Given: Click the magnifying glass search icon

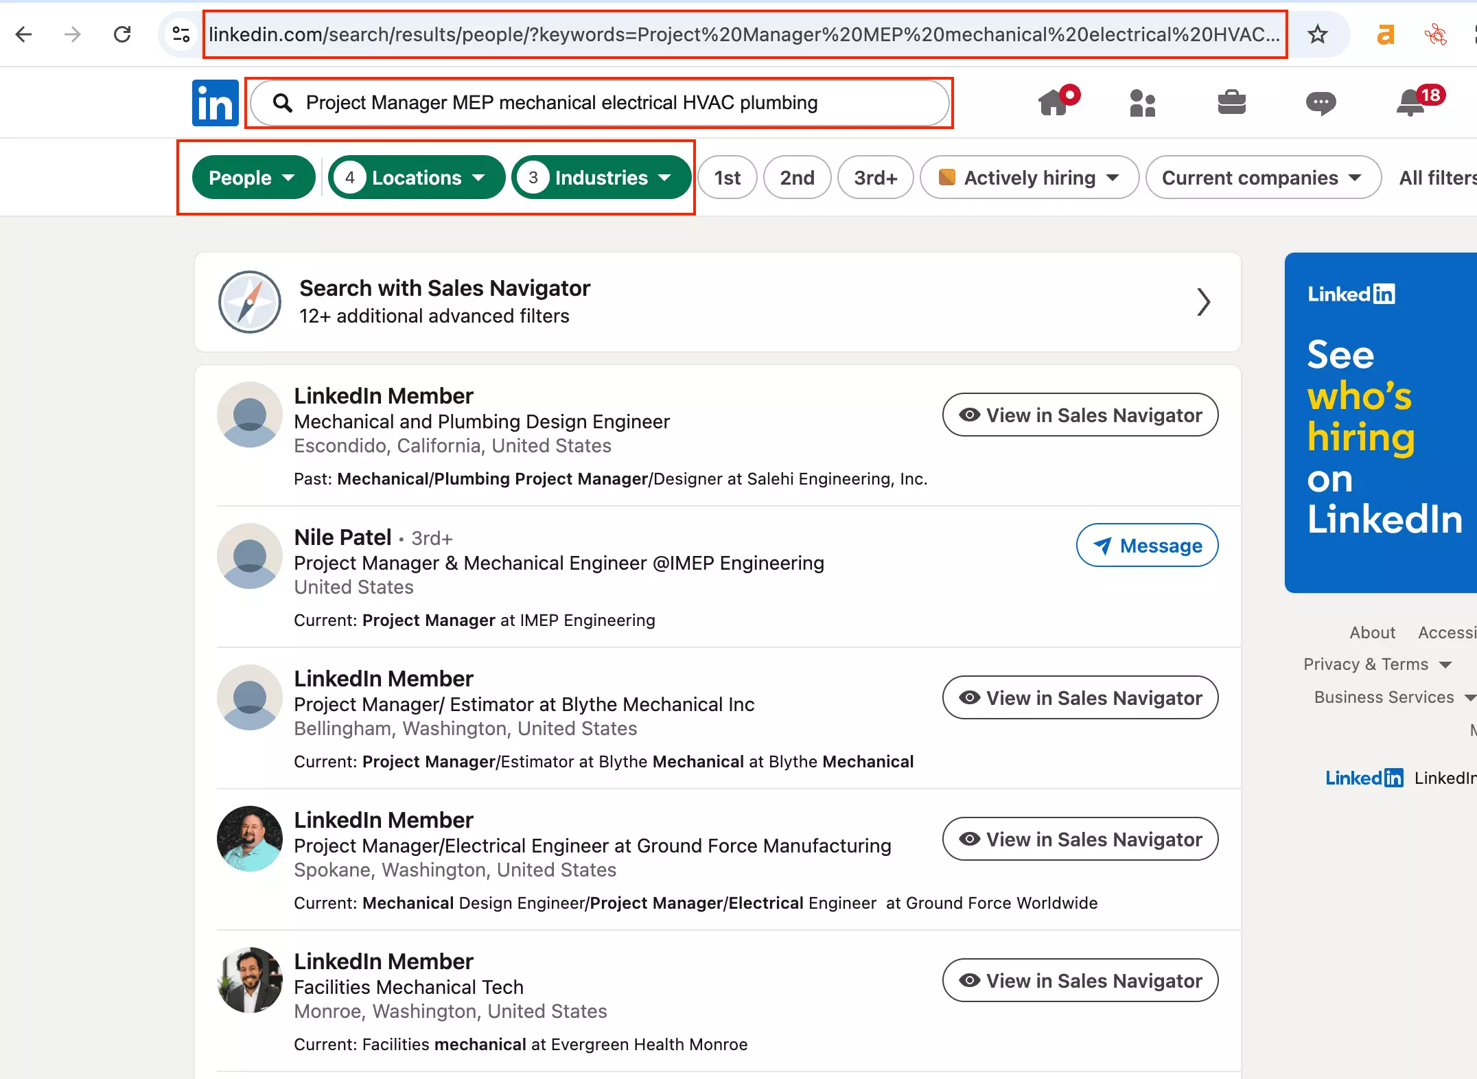Looking at the screenshot, I should click(x=283, y=103).
